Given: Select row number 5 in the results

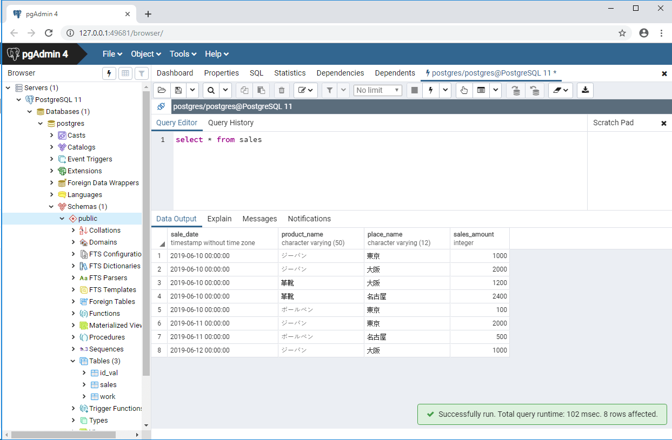Looking at the screenshot, I should tap(159, 310).
